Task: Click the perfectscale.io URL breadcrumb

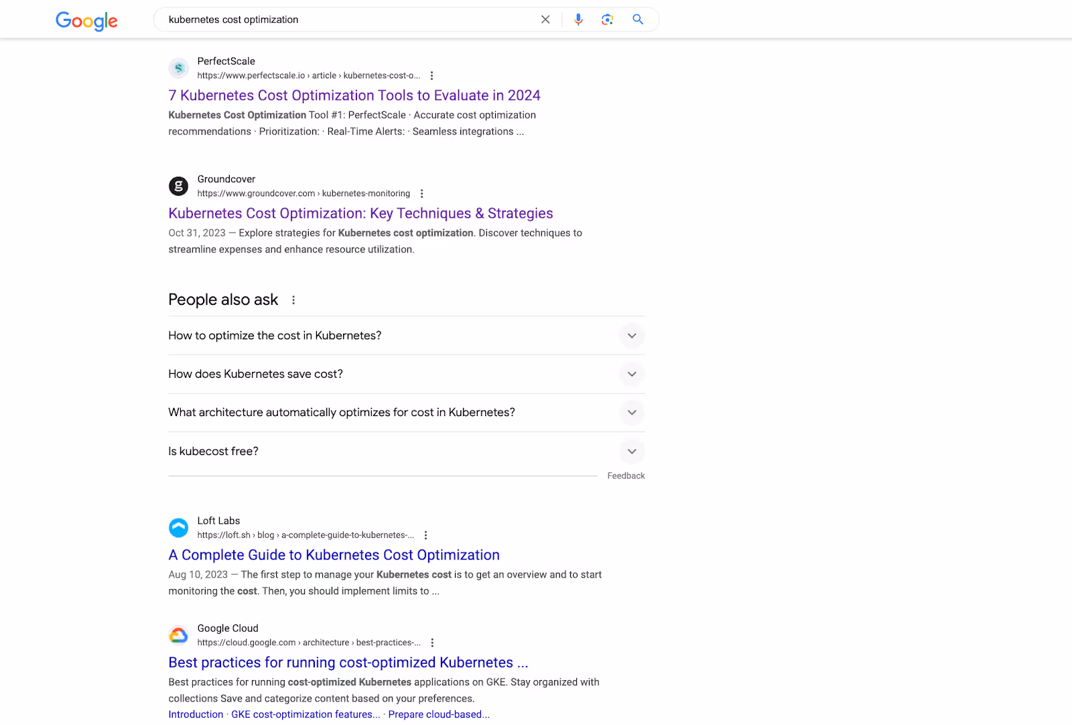Action: coord(309,76)
